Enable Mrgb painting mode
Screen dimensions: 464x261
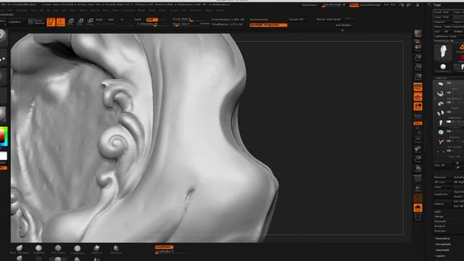tap(99, 20)
